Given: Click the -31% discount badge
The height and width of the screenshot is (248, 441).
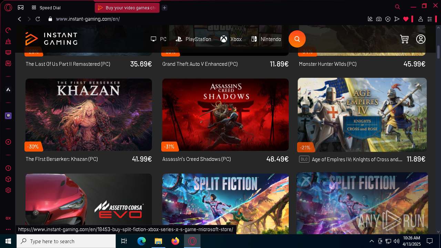Looking at the screenshot, I should click(170, 147).
